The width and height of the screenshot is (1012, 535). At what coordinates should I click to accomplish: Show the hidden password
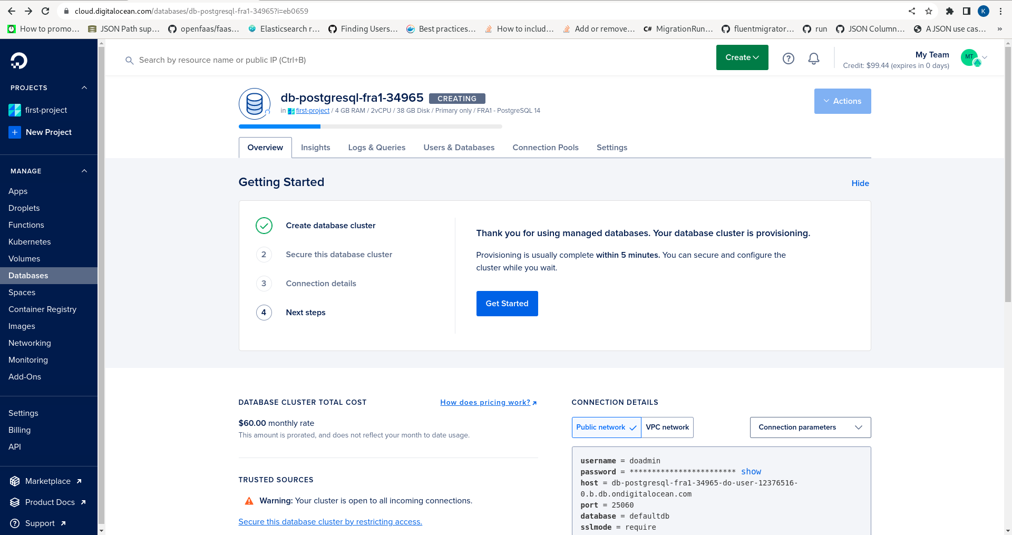(751, 472)
